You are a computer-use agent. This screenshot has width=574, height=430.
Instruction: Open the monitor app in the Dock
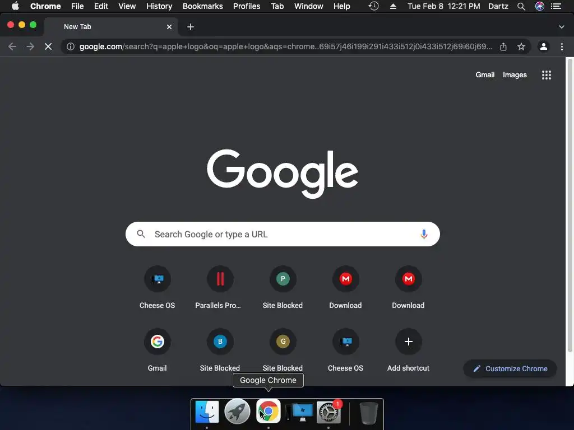(x=299, y=412)
